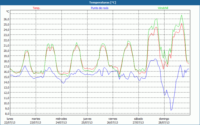
Task: Select the sábado day label
Action: pos(138,119)
